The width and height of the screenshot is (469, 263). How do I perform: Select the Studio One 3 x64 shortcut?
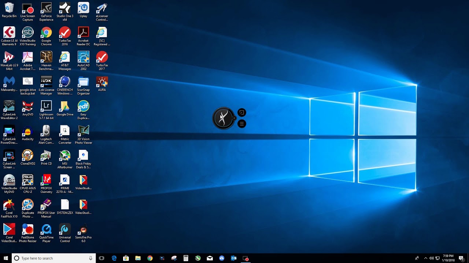[65, 12]
